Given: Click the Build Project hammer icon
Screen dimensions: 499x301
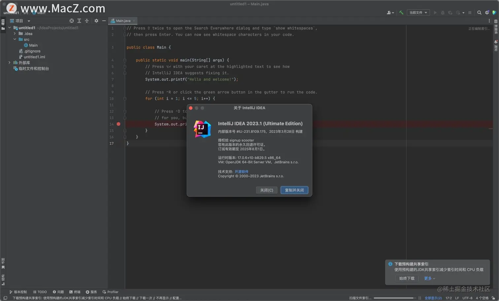Looking at the screenshot, I should point(401,13).
